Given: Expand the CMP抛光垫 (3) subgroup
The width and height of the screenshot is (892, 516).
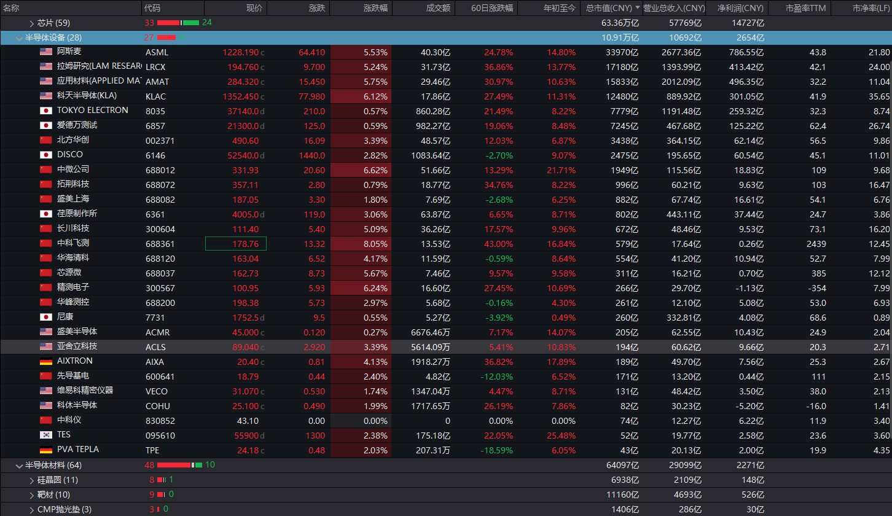Looking at the screenshot, I should (32, 509).
